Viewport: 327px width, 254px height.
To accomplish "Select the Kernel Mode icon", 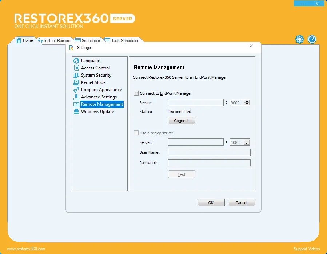I will [76, 82].
